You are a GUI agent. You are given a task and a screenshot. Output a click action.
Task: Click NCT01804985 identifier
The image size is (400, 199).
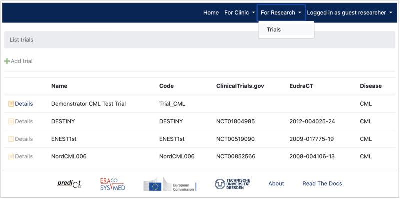pos(235,121)
